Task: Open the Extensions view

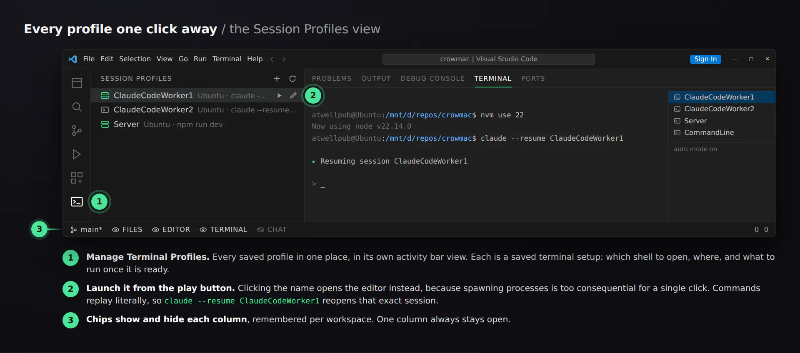Action: [77, 178]
